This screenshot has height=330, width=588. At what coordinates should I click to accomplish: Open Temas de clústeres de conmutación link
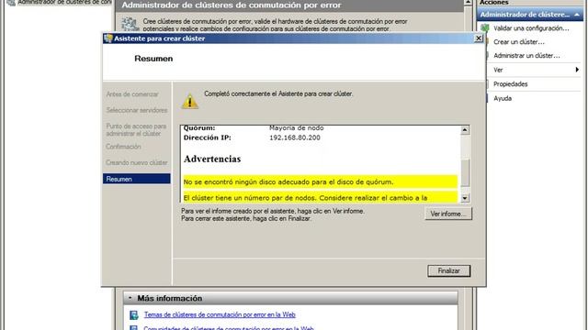[220, 314]
